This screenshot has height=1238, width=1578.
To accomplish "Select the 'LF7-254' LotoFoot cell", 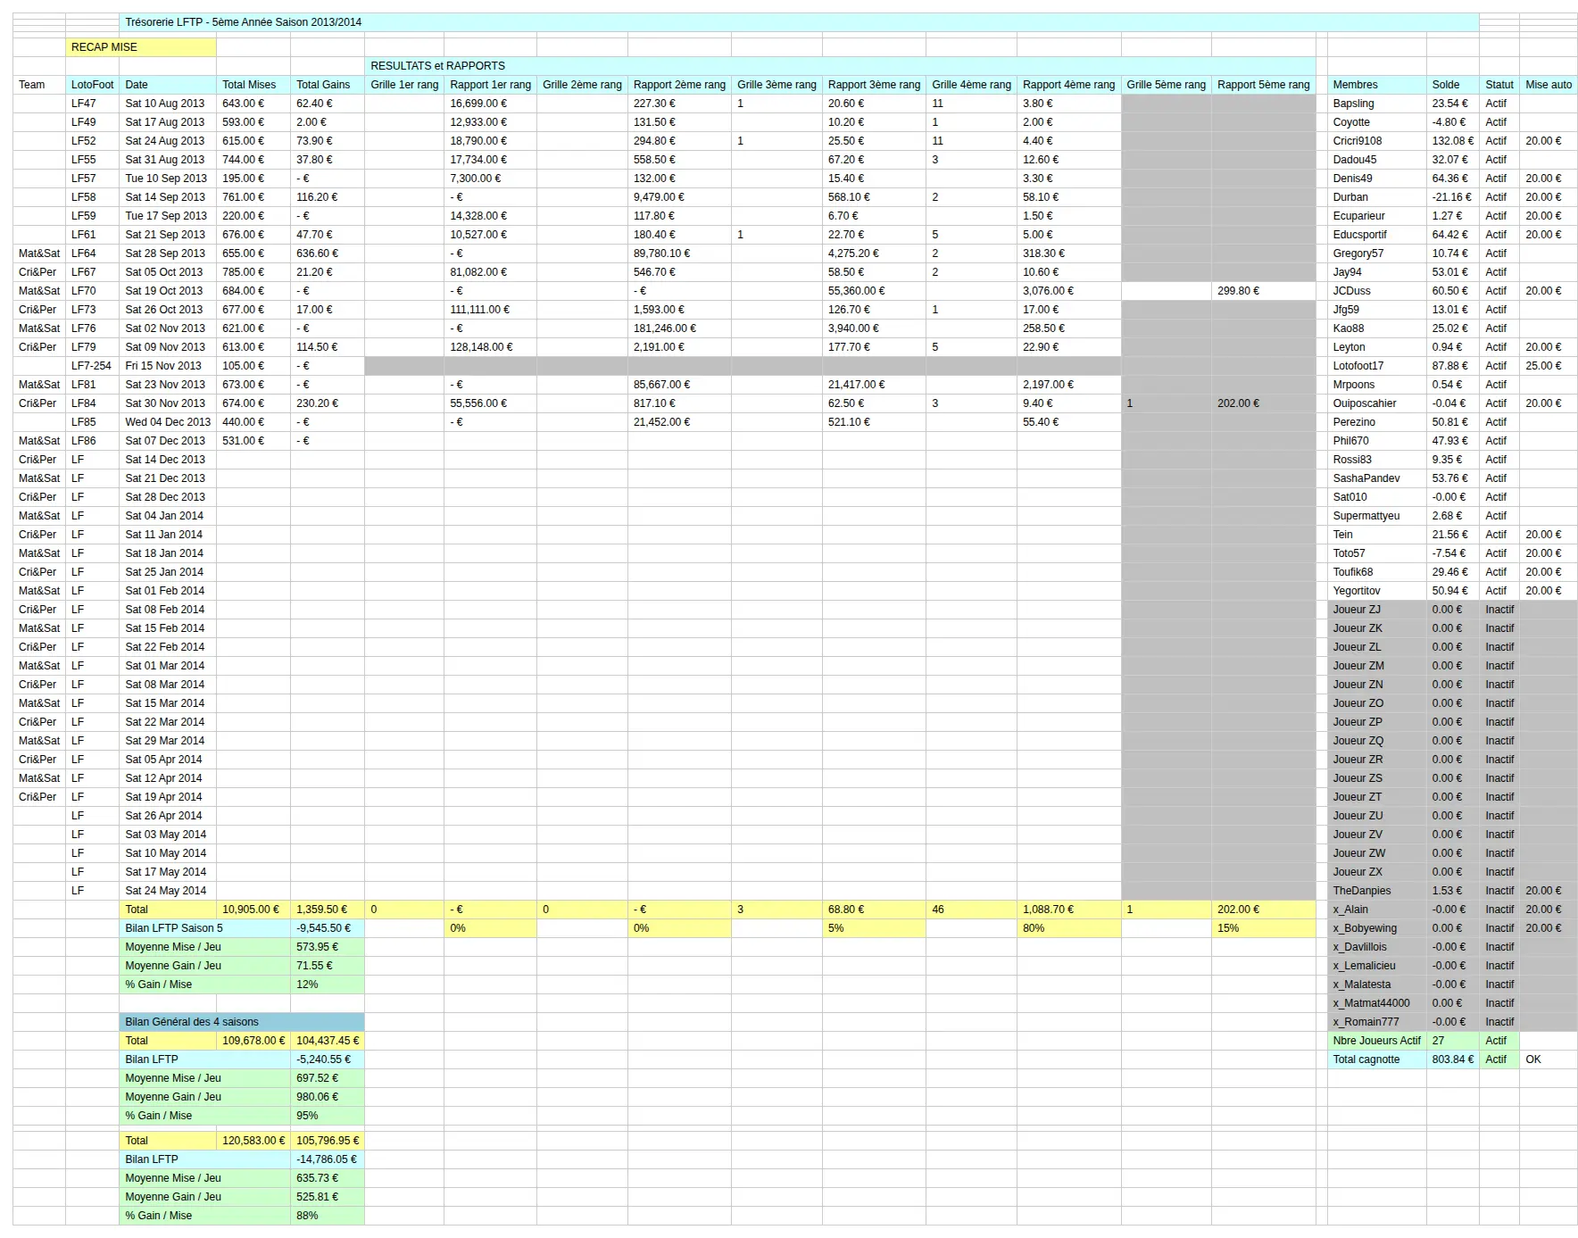I will point(93,366).
